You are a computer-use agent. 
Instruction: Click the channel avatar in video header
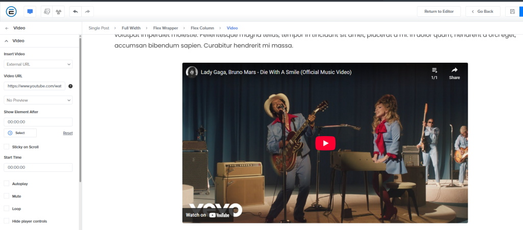click(x=192, y=72)
